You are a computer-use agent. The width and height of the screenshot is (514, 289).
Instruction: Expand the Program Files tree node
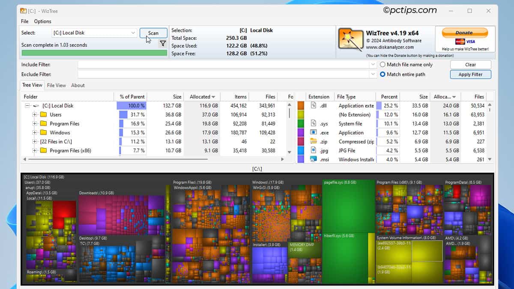point(34,123)
